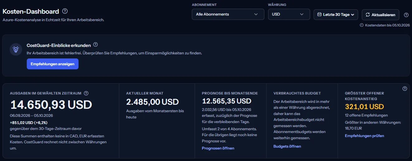Select the 321,01 USD cost increase amount
The width and height of the screenshot is (412, 161).
tap(364, 107)
